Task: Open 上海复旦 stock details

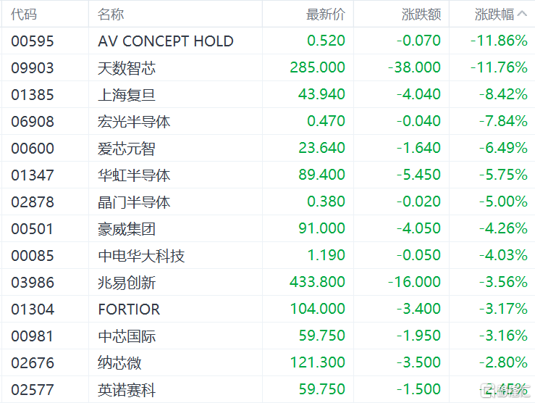Action: point(127,95)
